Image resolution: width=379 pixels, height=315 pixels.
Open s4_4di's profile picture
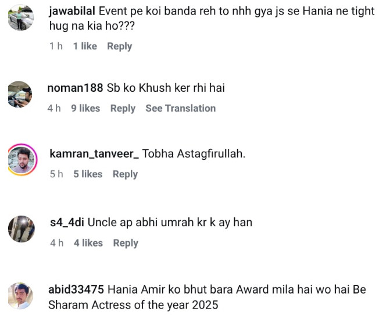tap(21, 228)
